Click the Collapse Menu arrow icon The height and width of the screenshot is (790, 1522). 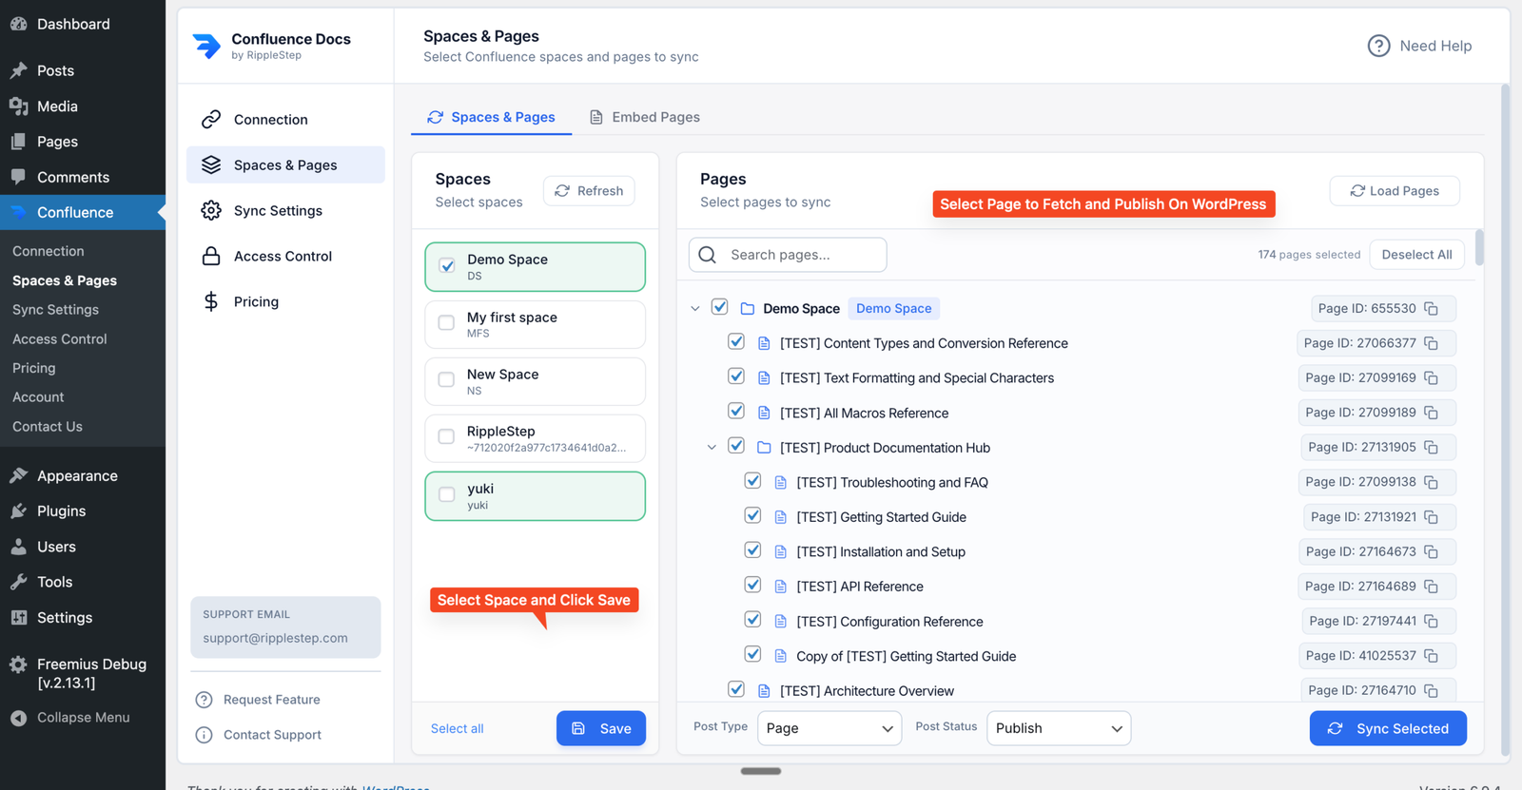pos(18,718)
